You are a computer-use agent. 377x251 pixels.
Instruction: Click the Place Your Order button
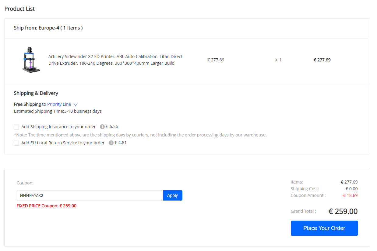coord(324,228)
